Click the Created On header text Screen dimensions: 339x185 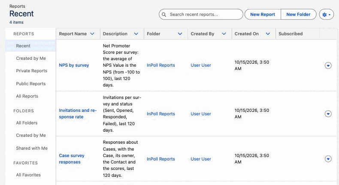(247, 34)
